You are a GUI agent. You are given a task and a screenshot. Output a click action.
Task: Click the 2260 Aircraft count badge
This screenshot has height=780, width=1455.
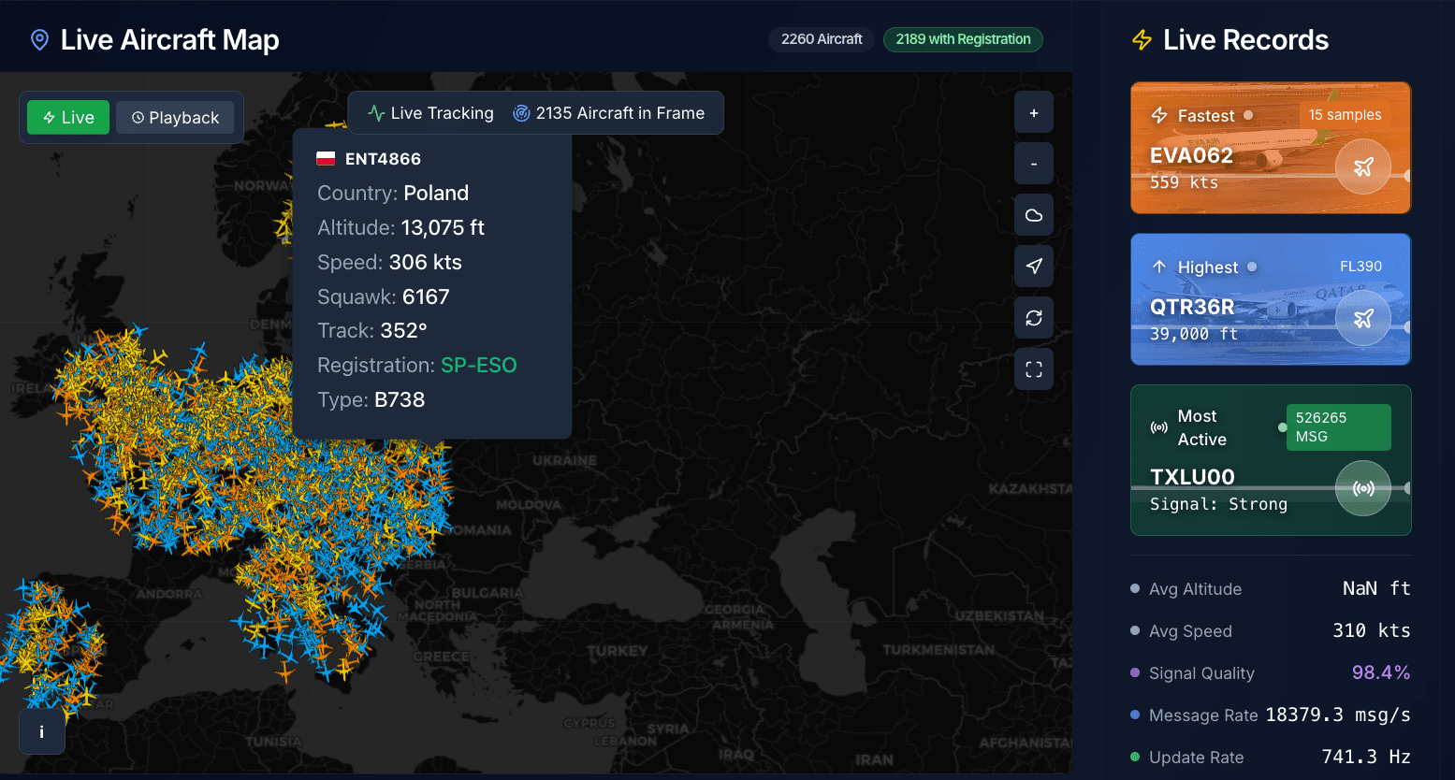[x=821, y=39]
